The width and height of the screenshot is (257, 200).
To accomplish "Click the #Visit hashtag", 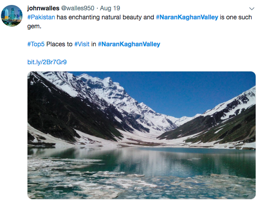I will [82, 44].
